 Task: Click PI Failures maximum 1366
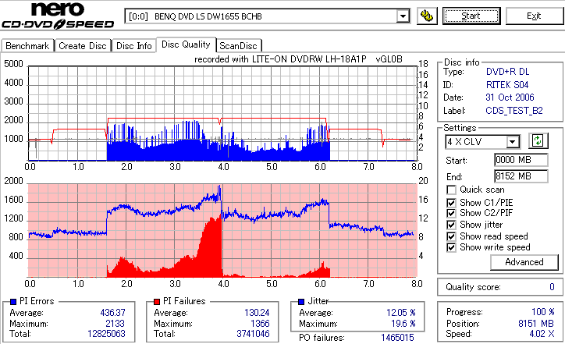[x=260, y=324]
